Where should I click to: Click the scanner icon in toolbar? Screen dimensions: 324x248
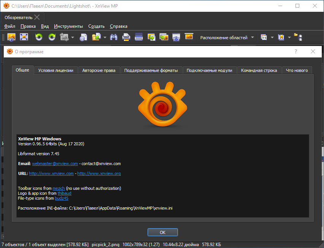139,37
